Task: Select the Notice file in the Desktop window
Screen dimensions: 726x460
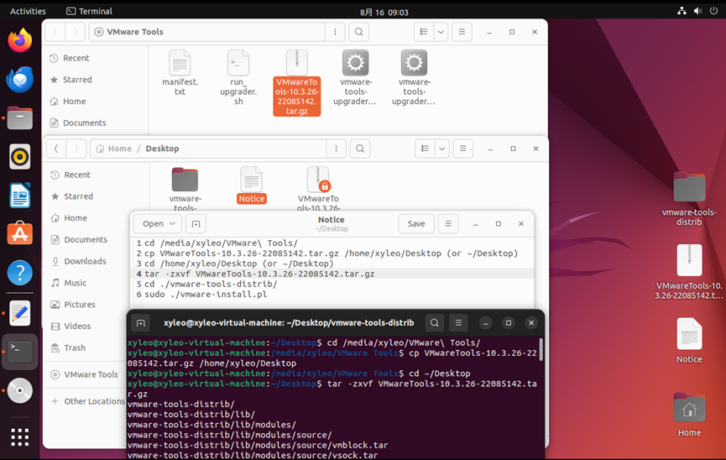Action: coord(252,186)
